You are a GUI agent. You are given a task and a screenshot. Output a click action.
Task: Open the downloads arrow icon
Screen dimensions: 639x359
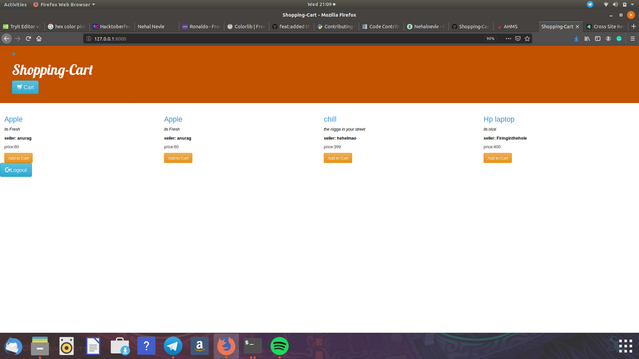tap(576, 39)
